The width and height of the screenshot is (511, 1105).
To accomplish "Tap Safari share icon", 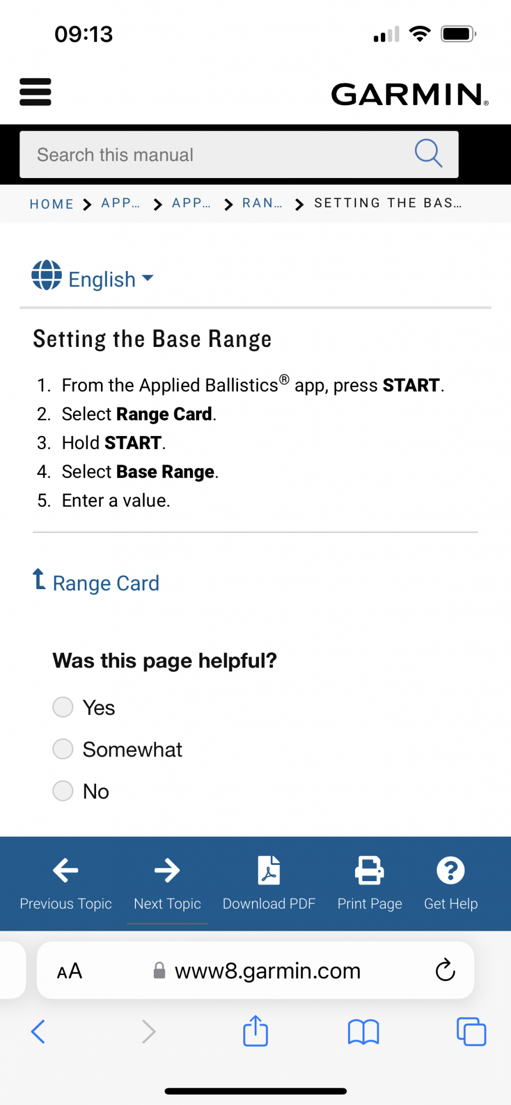I will click(x=255, y=1031).
